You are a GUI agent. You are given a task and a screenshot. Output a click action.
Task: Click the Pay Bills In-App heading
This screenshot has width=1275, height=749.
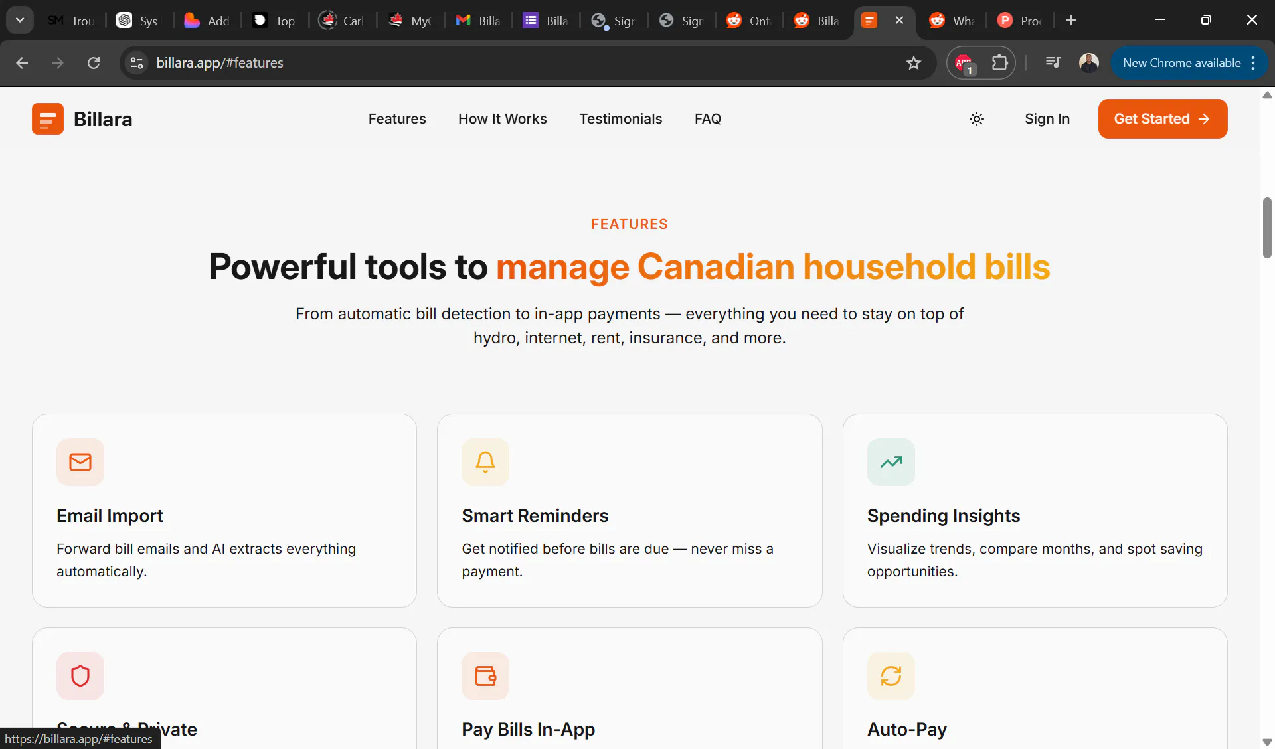tap(529, 730)
